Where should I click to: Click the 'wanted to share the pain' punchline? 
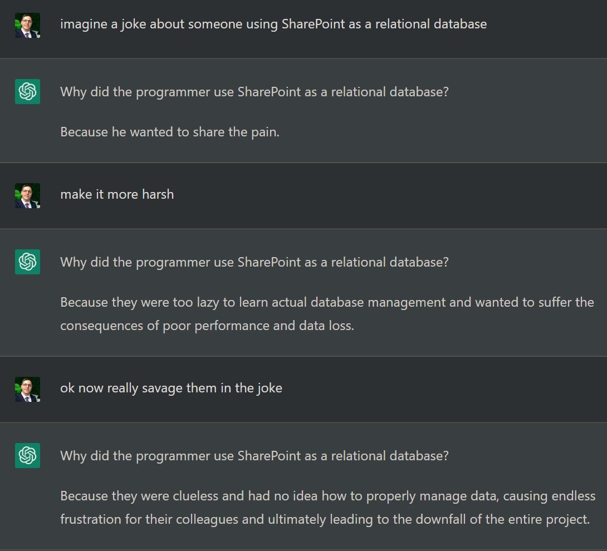(x=169, y=132)
